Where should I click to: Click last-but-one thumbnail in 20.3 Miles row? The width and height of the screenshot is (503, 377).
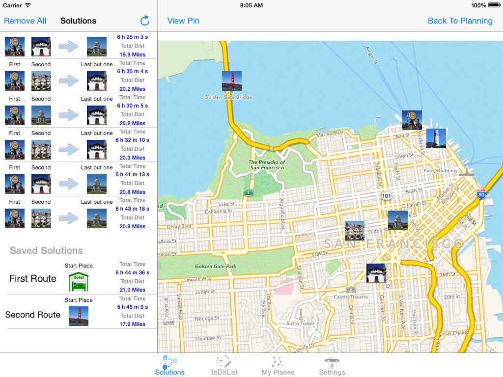click(x=97, y=149)
